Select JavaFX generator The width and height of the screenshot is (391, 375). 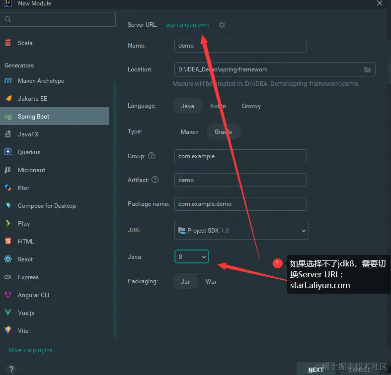55,134
